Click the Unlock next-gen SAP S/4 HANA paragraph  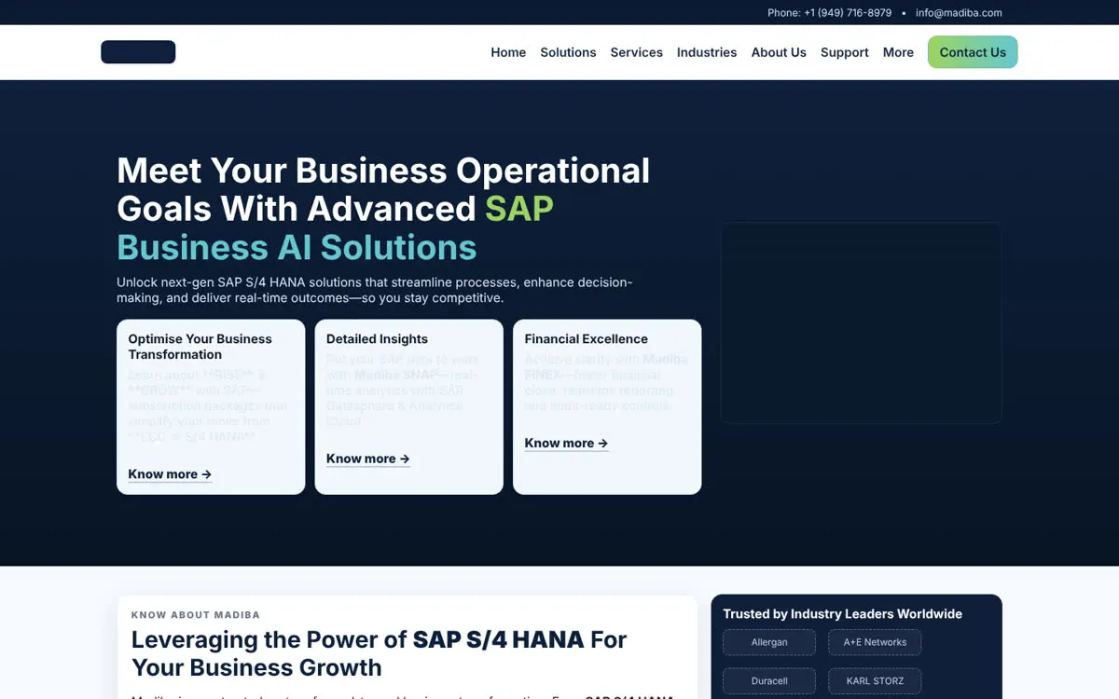pos(375,290)
